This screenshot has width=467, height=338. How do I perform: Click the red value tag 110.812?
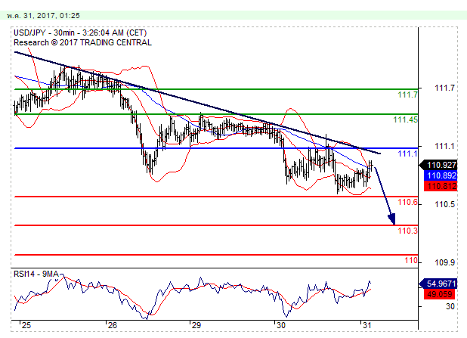click(x=441, y=187)
